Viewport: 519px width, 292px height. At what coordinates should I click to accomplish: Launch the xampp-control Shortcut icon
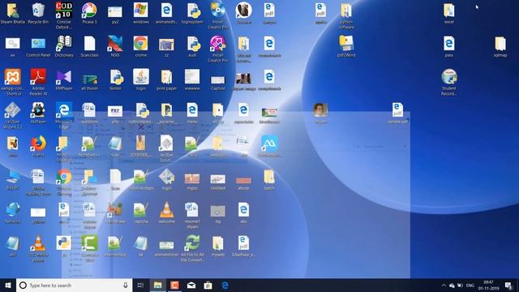pos(13,82)
